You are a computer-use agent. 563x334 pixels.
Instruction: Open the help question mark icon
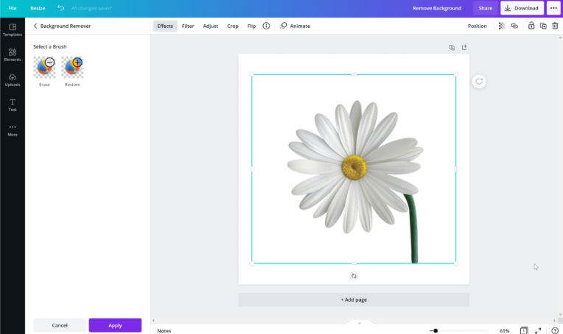[555, 330]
